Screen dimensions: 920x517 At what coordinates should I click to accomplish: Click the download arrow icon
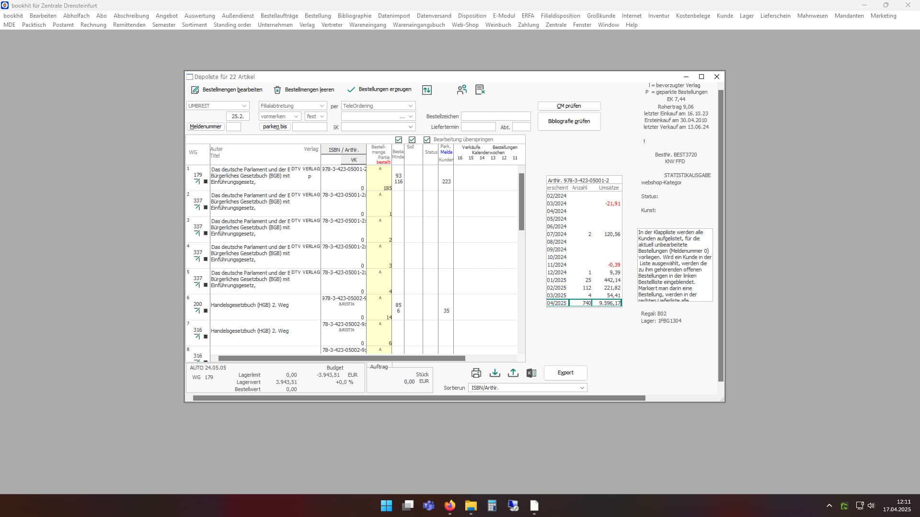coord(494,373)
